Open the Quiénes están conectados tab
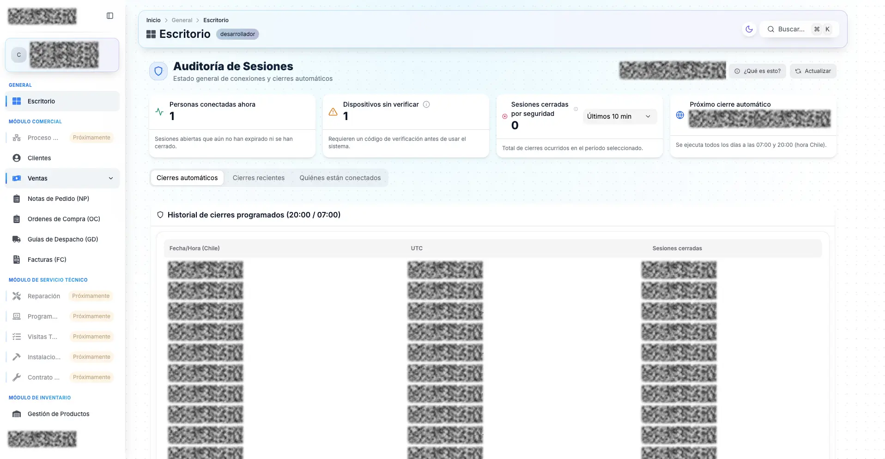The height and width of the screenshot is (459, 885). tap(340, 178)
